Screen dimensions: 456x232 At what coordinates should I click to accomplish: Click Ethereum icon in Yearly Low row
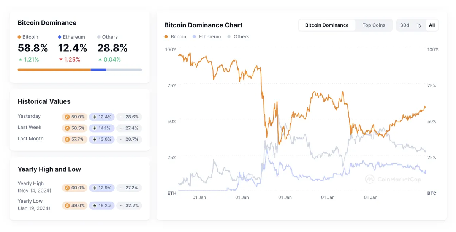[95, 205]
